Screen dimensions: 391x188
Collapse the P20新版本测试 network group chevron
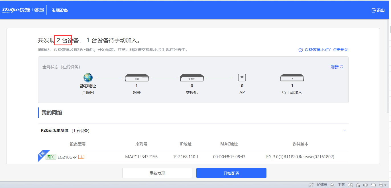tap(345, 130)
